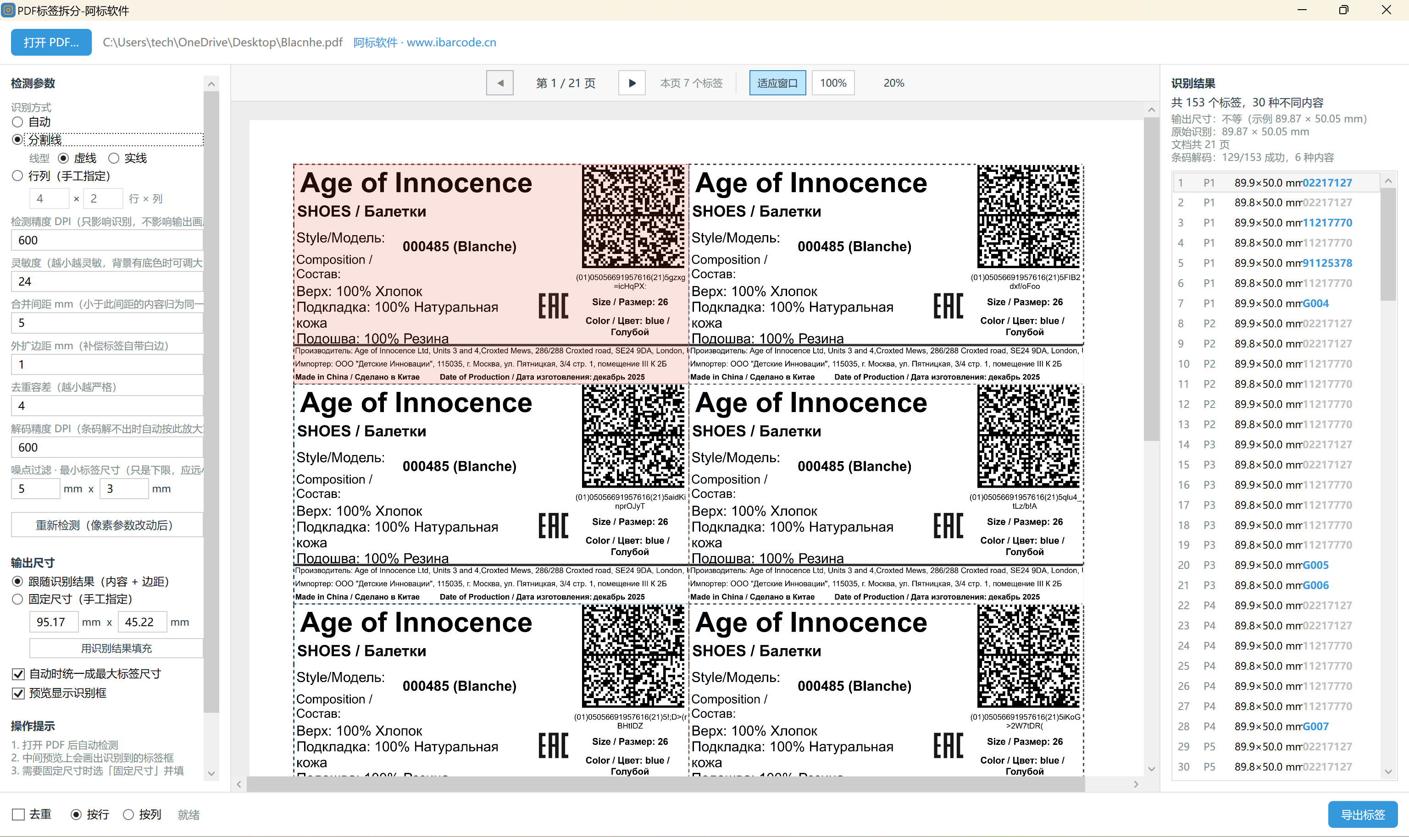Click the preview vertical scrollbar

point(1152,279)
